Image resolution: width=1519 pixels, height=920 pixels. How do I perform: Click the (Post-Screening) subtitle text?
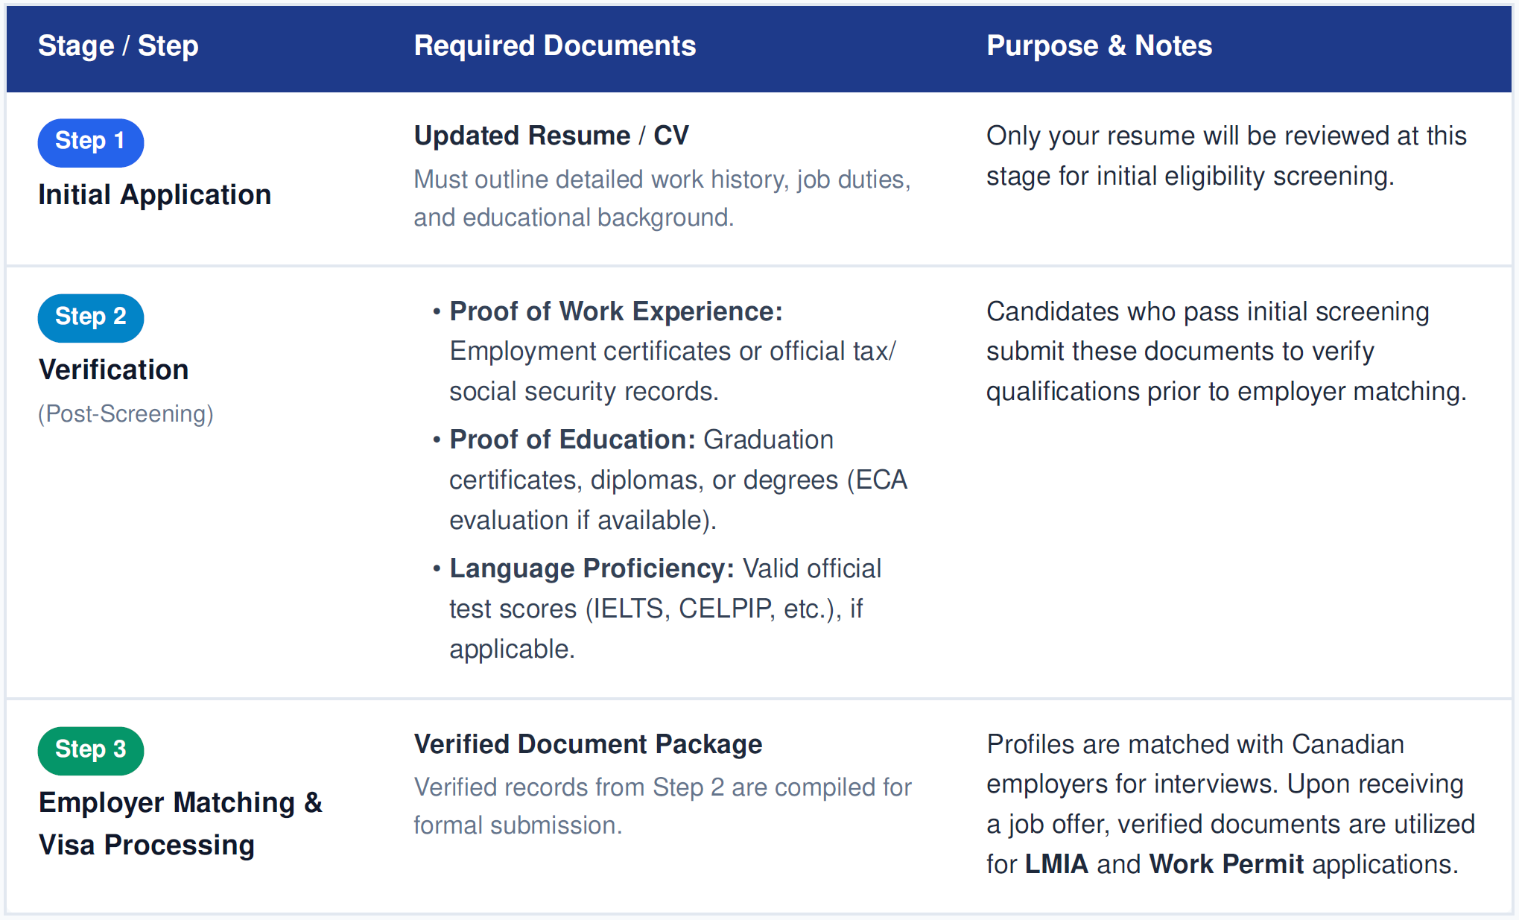click(x=126, y=413)
